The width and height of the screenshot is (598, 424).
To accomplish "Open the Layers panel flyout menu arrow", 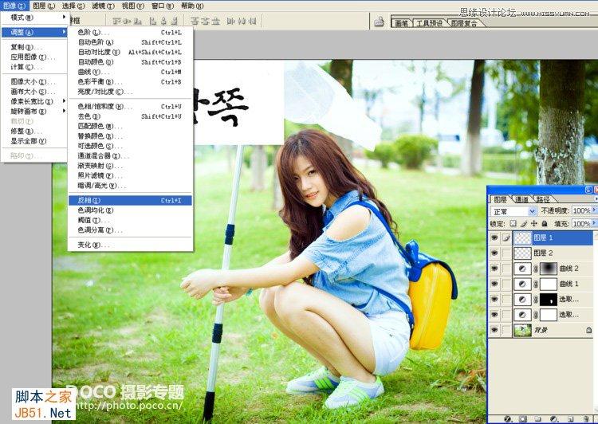I will [596, 199].
